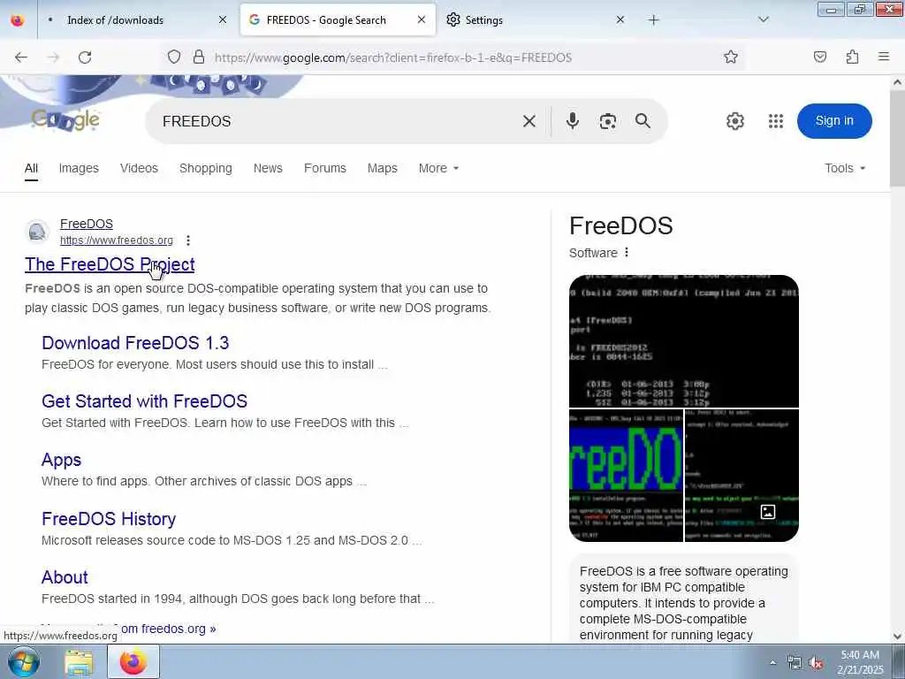Clear the search box with X
Image resolution: width=905 pixels, height=679 pixels.
[x=529, y=121]
